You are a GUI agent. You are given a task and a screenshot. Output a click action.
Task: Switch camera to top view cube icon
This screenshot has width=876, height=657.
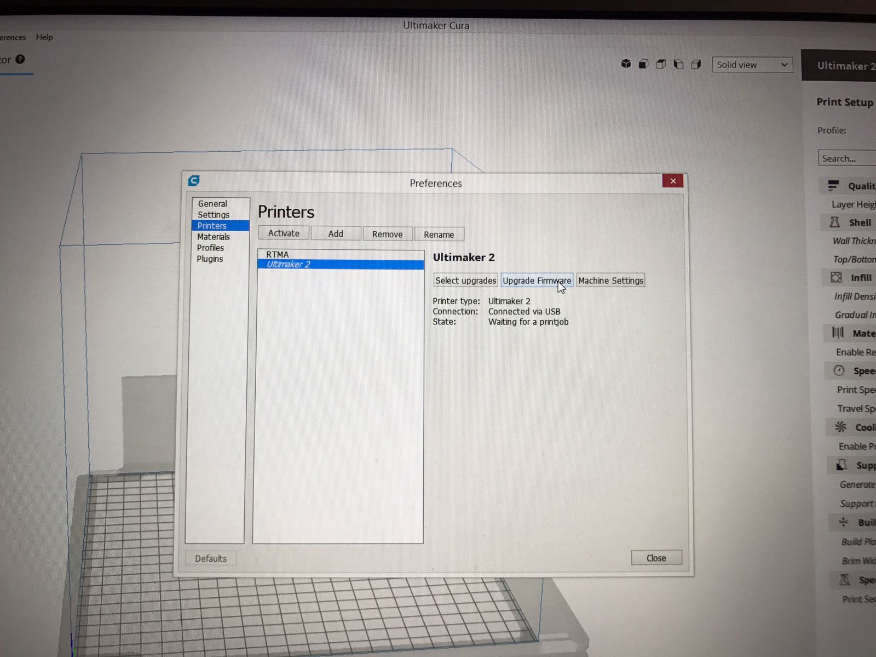(661, 64)
